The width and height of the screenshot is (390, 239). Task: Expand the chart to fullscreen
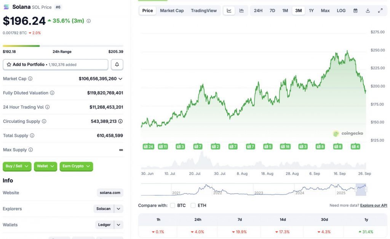coord(380,11)
